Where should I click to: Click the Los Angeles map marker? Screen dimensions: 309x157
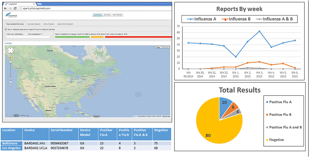(25, 93)
